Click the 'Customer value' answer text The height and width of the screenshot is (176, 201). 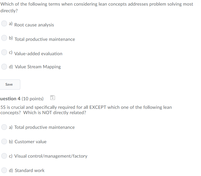(x=30, y=142)
